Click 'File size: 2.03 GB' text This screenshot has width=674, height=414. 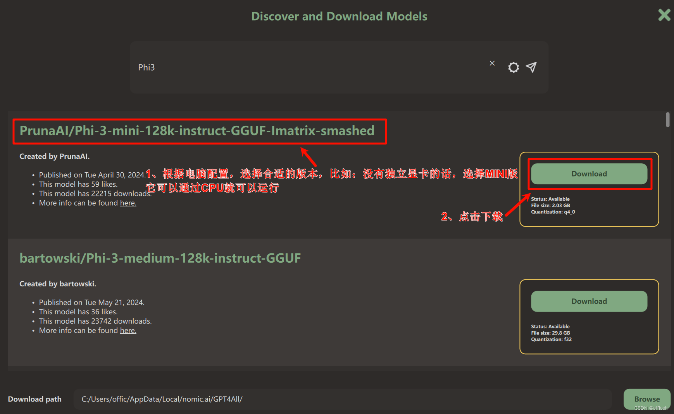(x=550, y=206)
